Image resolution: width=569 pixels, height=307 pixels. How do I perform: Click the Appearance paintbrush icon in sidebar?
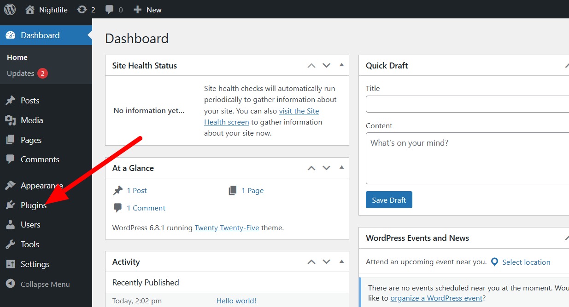10,186
